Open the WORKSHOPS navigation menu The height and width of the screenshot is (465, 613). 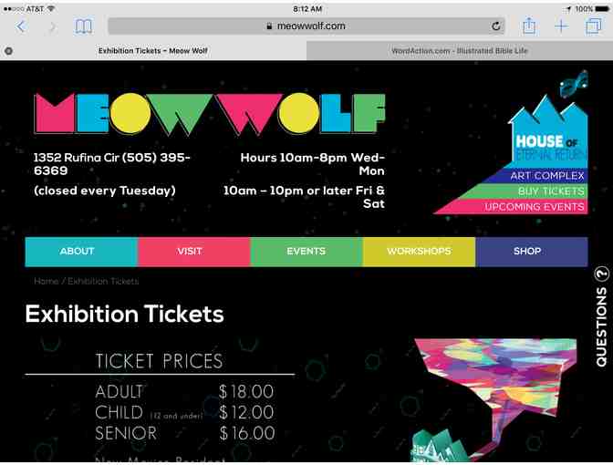[x=419, y=252]
